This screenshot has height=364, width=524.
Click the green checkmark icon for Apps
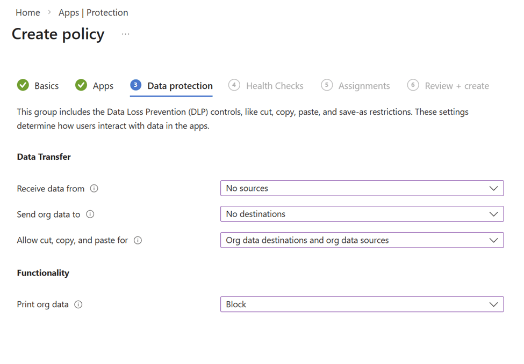pyautogui.click(x=81, y=85)
